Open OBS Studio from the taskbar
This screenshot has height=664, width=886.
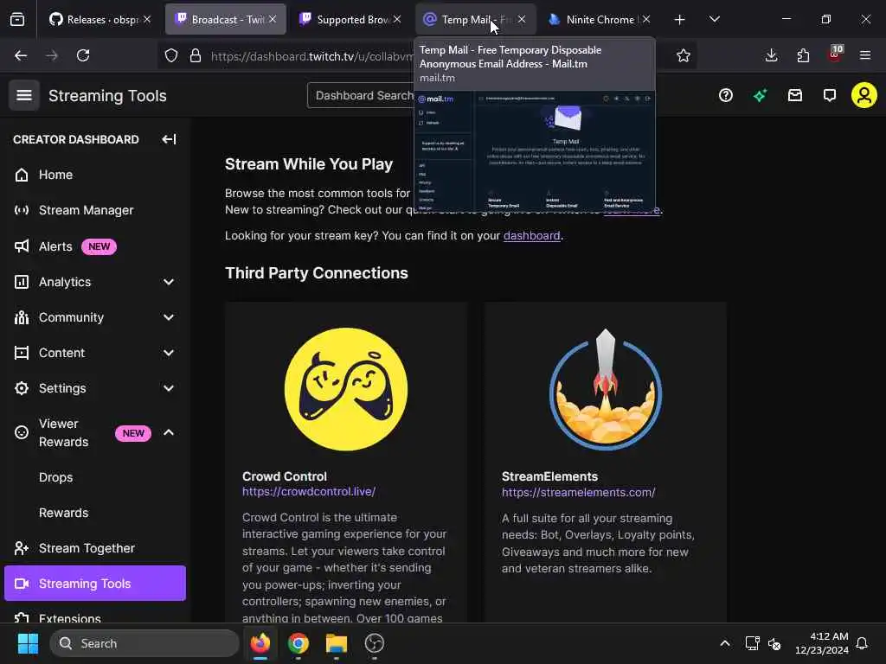[374, 643]
